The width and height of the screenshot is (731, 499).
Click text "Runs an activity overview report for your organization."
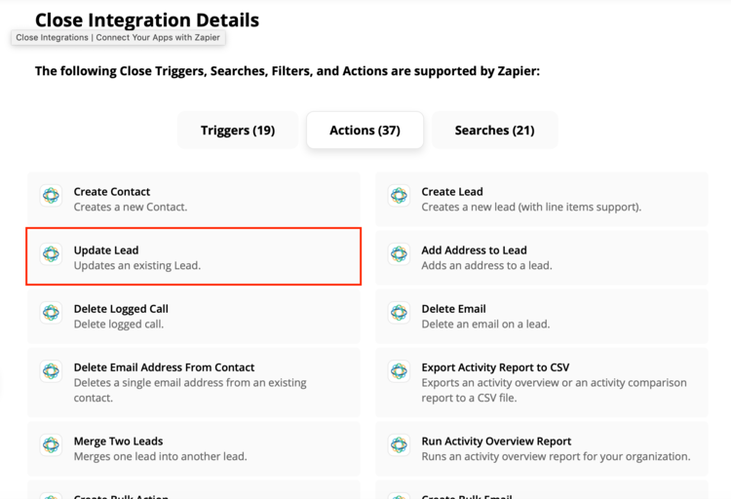click(x=557, y=456)
